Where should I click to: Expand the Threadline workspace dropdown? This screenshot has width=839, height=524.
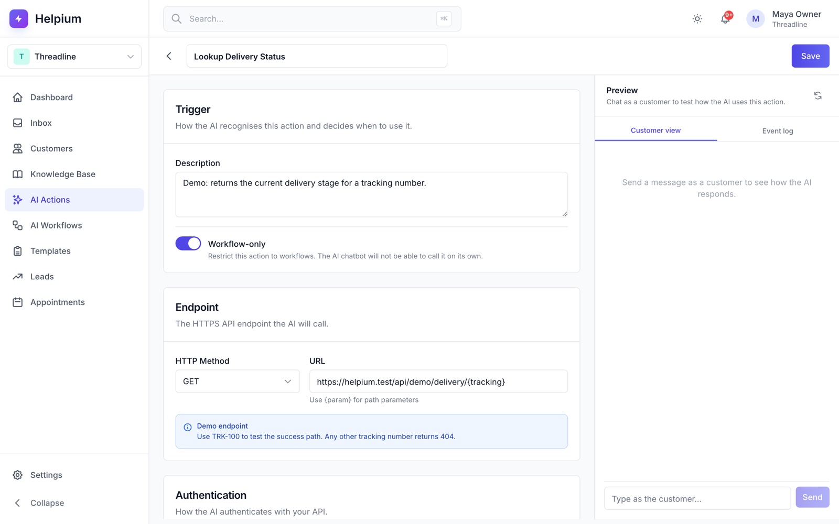(74, 57)
